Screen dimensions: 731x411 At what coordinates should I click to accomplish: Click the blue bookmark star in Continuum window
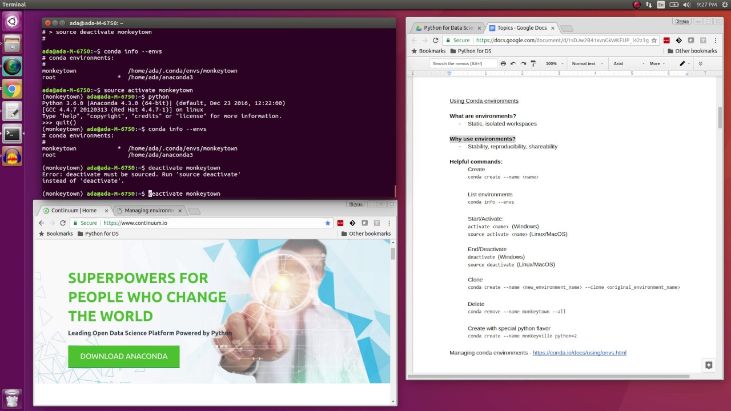(328, 223)
